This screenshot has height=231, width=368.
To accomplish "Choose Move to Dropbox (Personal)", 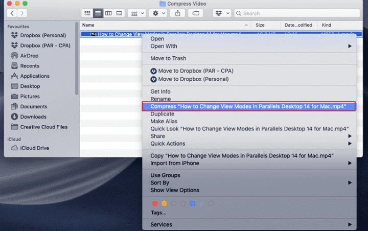I will click(x=249, y=79).
